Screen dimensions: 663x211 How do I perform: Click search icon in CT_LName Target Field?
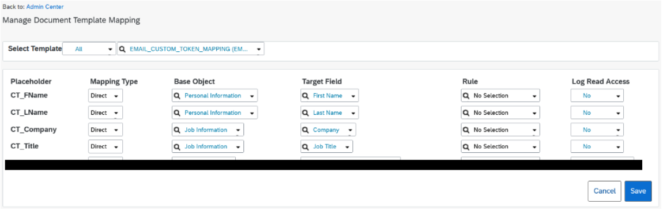tap(306, 113)
